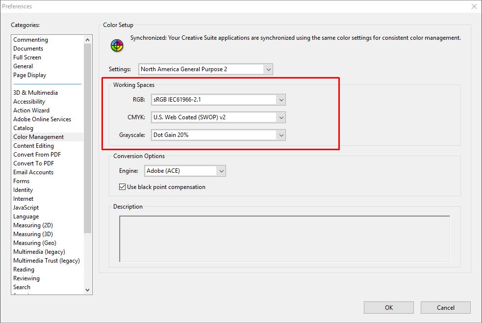Screen dimensions: 482x323
Task: Click the color management synchronized icon
Action: 117,46
